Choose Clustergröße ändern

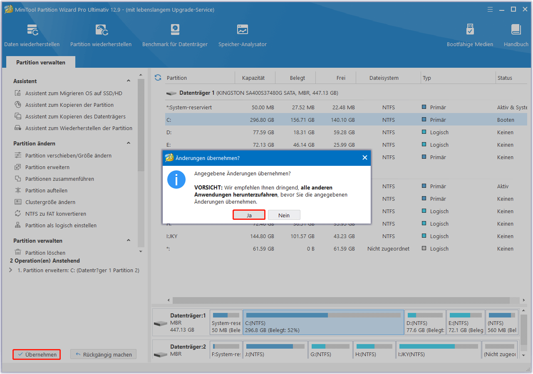click(50, 202)
